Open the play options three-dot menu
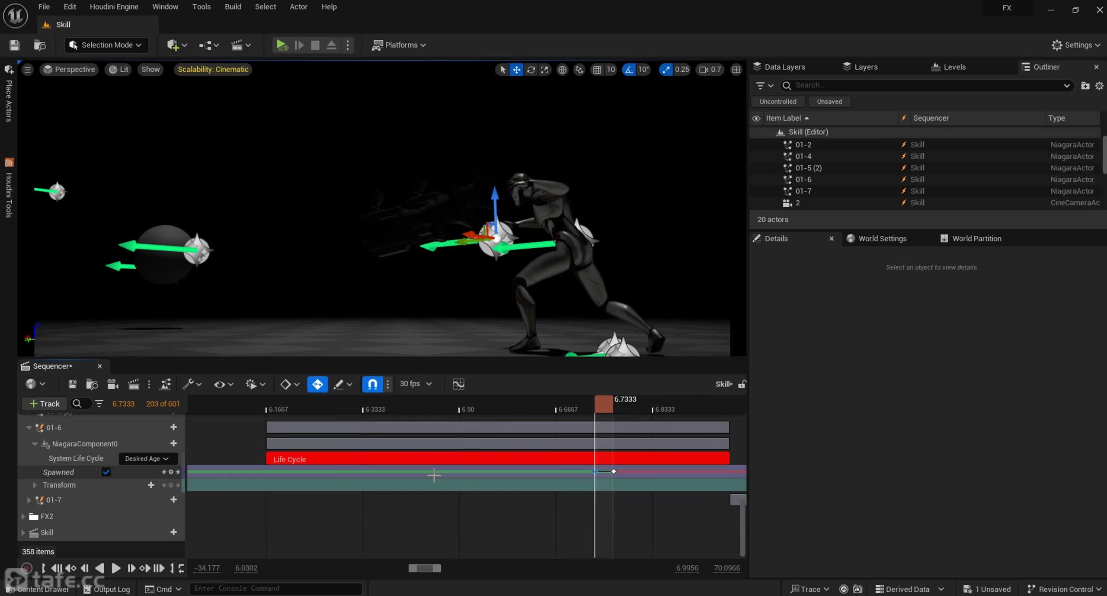Viewport: 1107px width, 596px height. click(348, 45)
